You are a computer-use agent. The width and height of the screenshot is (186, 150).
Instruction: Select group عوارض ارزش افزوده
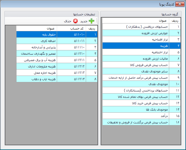coord(141,33)
